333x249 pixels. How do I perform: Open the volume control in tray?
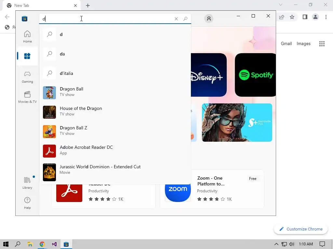click(292, 244)
